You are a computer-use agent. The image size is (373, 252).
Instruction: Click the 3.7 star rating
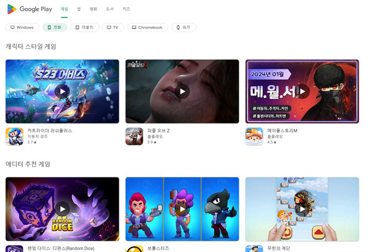[32, 142]
